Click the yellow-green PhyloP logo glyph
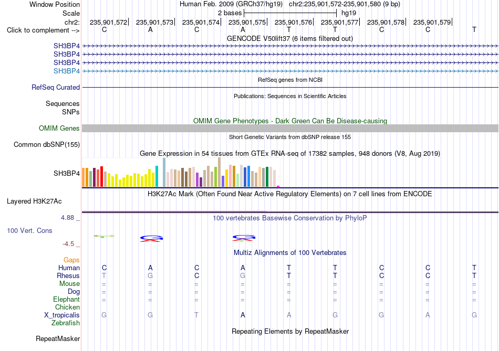Screen dimensions: 499x351 pyautogui.click(x=104, y=236)
